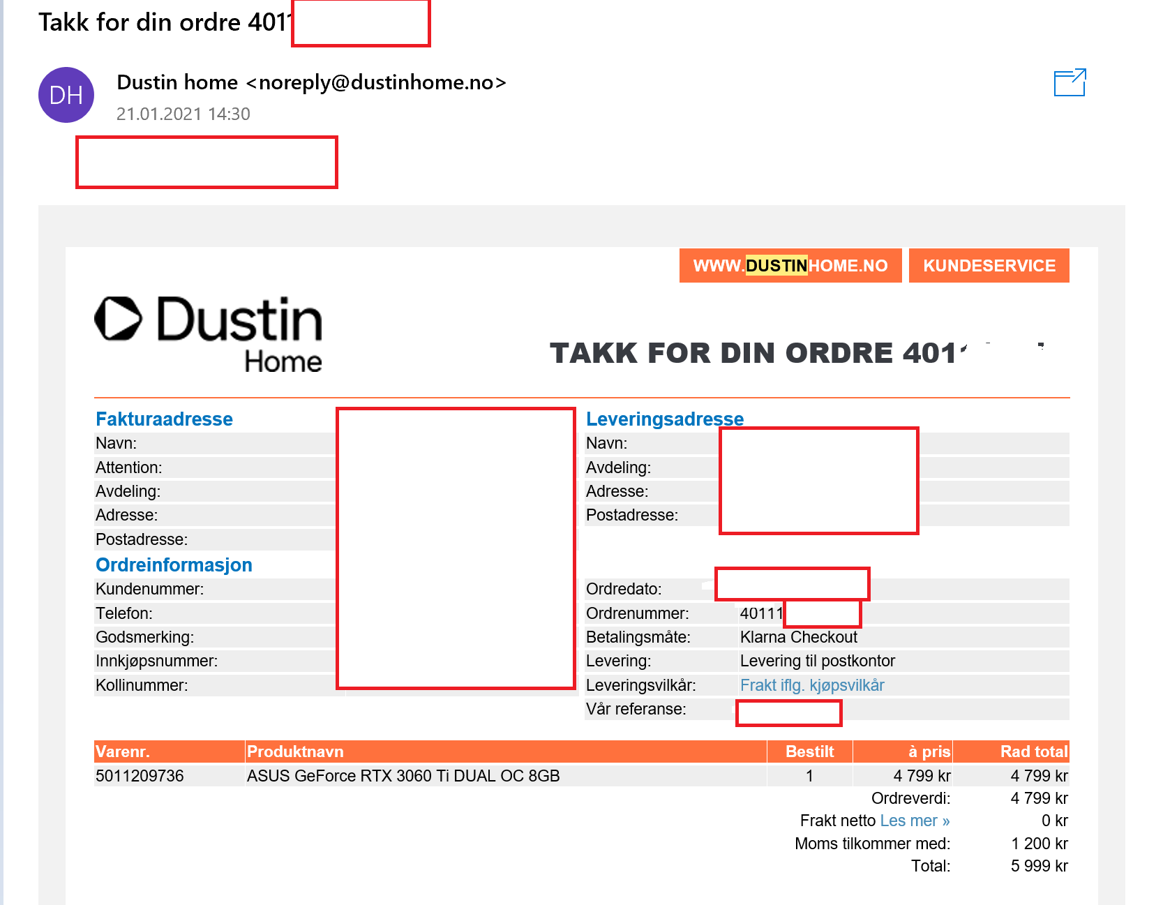Click the Kundenummer label
Screen dimensions: 1163x905
point(150,589)
